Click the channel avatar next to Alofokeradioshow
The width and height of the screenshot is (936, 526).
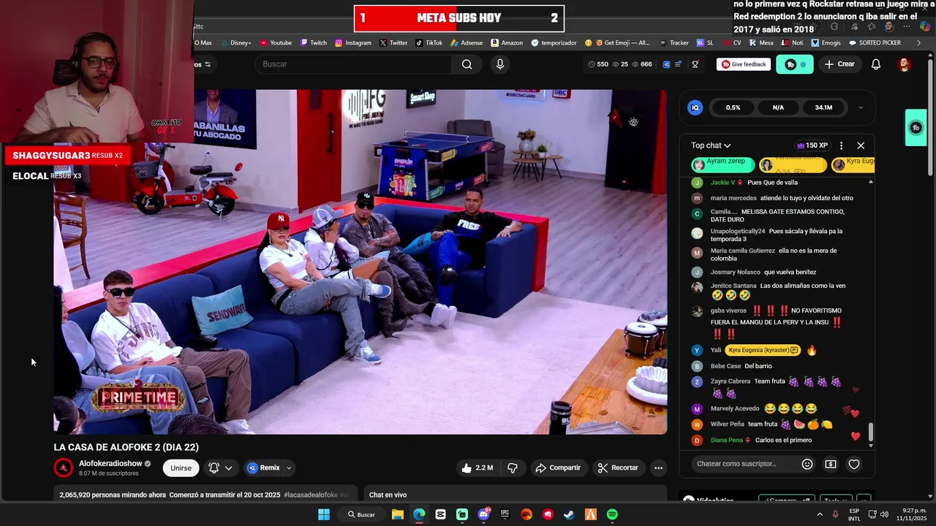[64, 468]
